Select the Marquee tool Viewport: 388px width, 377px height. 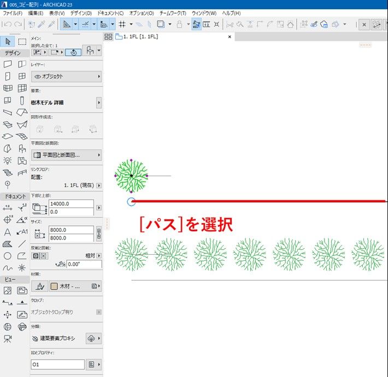(22, 41)
